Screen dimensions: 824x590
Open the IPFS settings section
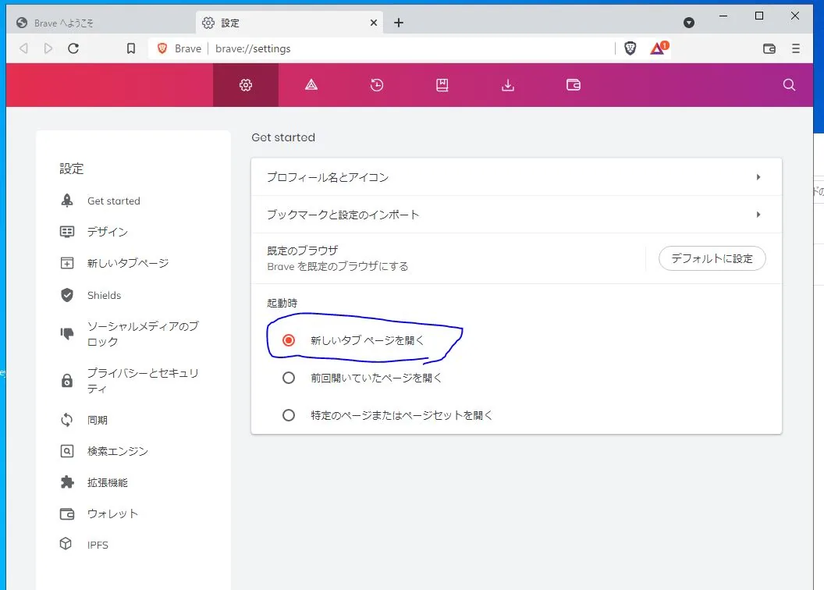98,545
